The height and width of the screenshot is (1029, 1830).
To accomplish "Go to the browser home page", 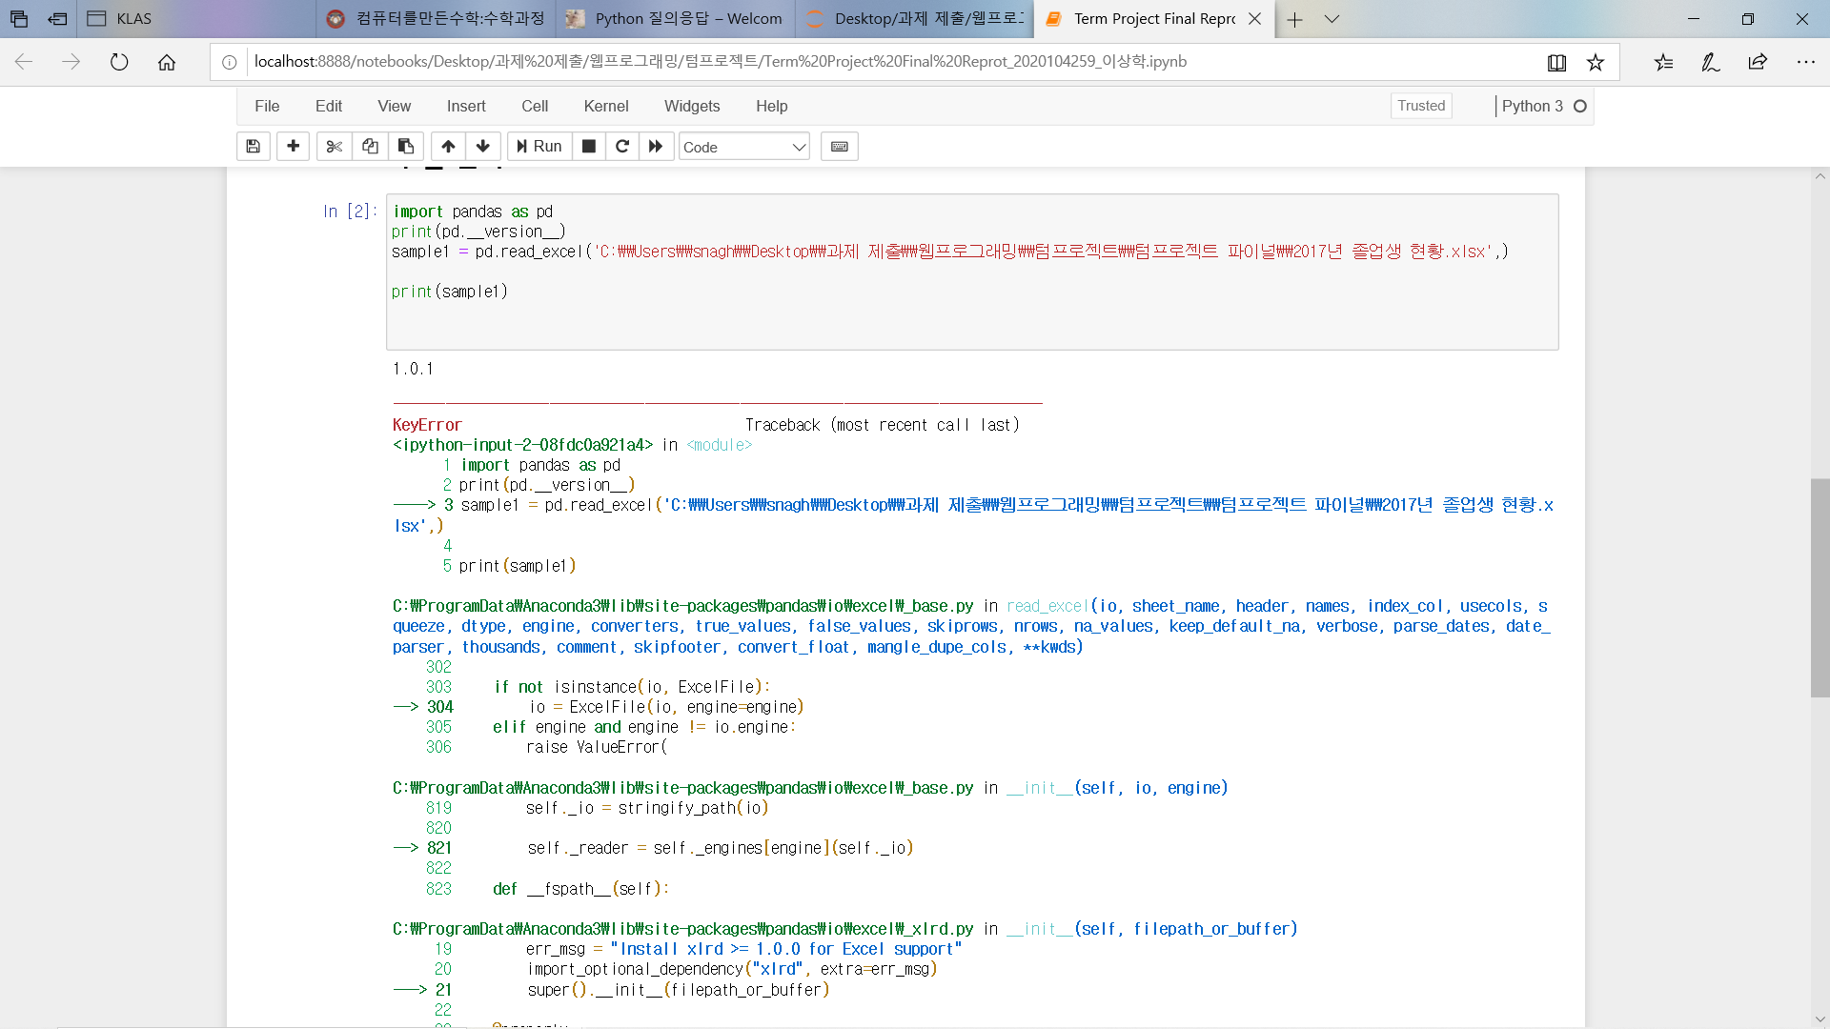I will (167, 62).
